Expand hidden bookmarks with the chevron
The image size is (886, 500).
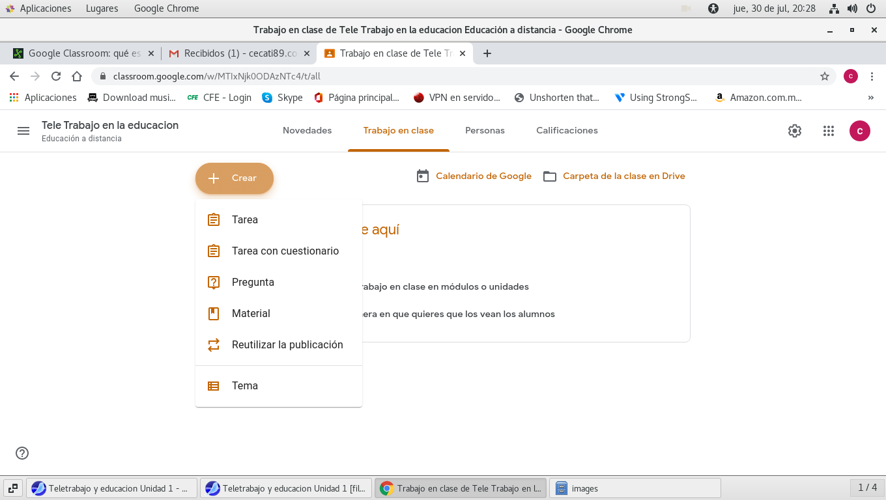pyautogui.click(x=870, y=98)
